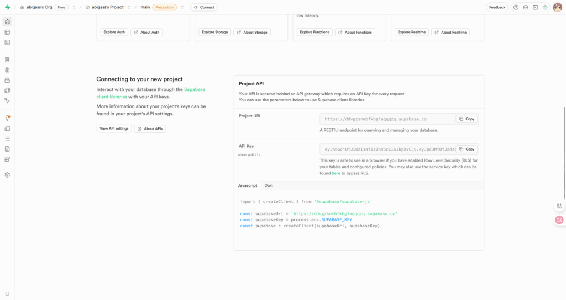Open the Reports chart icon in sidebar
566x300 pixels.
(7, 128)
